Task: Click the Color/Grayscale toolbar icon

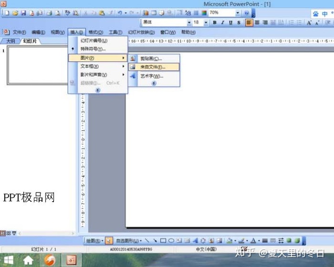Action: click(x=204, y=13)
